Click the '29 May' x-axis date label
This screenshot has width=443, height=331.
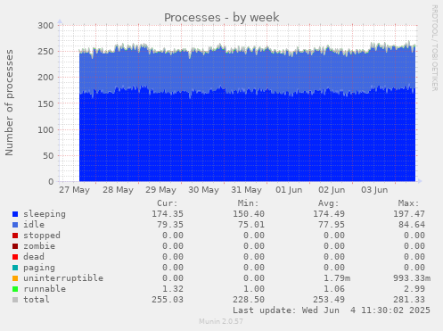(160, 190)
